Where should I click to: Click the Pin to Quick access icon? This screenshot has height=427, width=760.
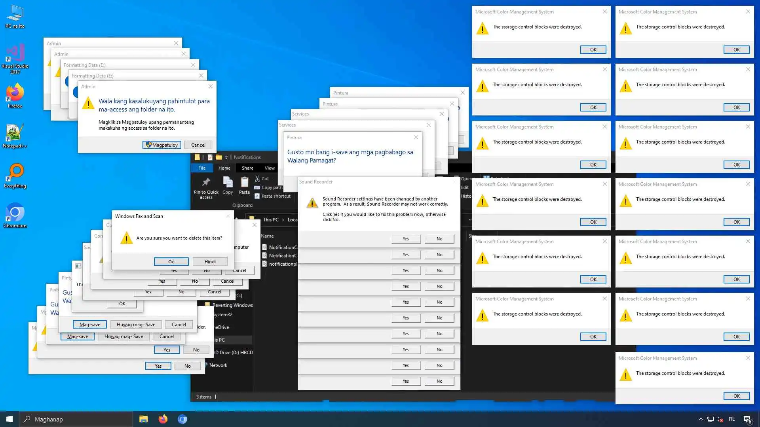tap(206, 182)
